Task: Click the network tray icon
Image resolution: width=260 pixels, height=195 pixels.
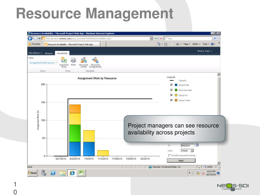Action: tap(198, 173)
